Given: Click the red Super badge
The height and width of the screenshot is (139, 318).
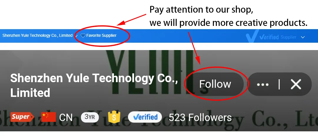Looking at the screenshot, I should click(x=22, y=117).
